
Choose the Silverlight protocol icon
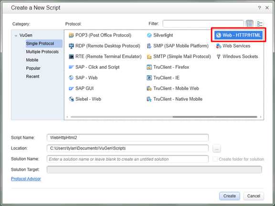pyautogui.click(x=149, y=35)
